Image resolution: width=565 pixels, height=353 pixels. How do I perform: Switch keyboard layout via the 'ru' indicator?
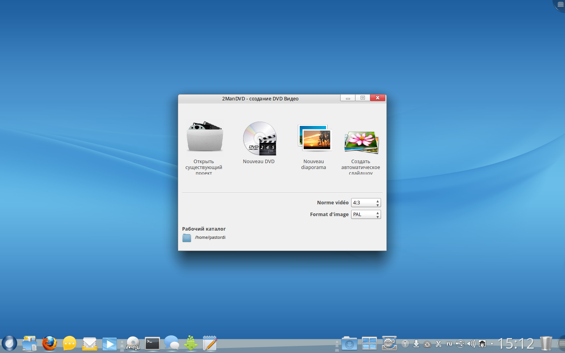449,344
